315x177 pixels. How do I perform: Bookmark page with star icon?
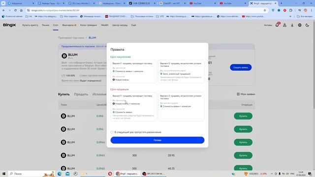[x=265, y=10]
